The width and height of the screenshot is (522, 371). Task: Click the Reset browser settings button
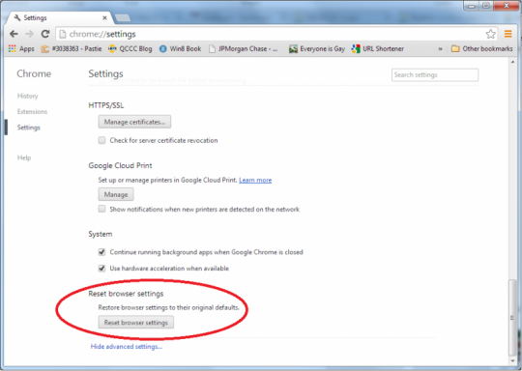(x=136, y=323)
